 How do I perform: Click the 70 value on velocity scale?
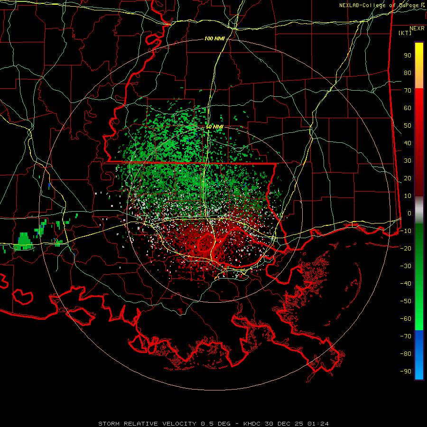coord(408,91)
